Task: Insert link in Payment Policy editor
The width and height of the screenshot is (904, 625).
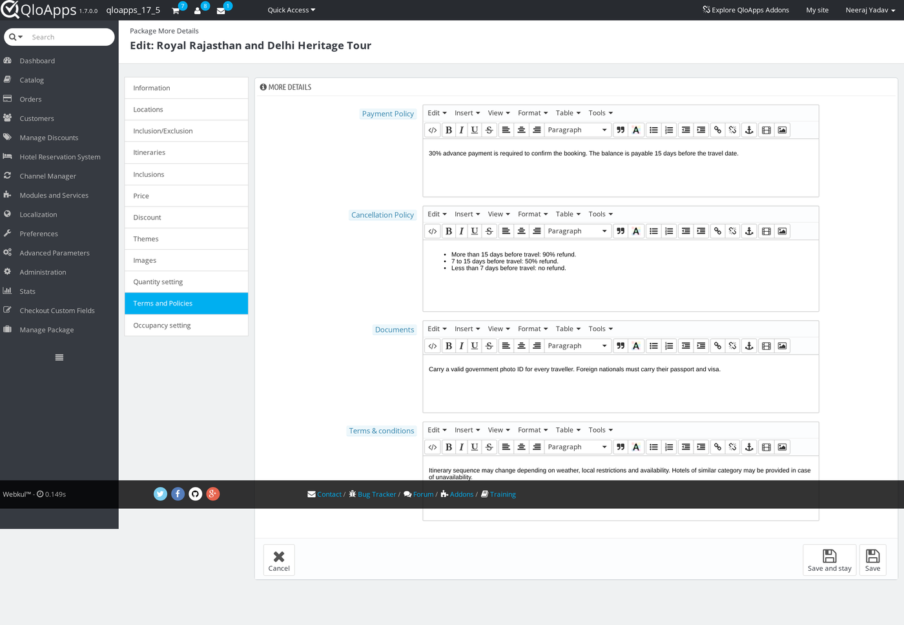Action: click(x=717, y=130)
